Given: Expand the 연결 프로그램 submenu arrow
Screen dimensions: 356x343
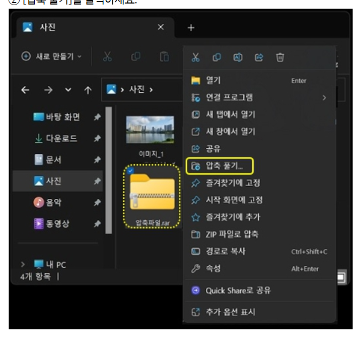Looking at the screenshot, I should click(324, 98).
